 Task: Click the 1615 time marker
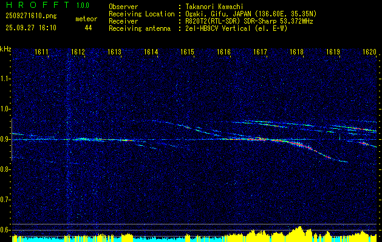(x=187, y=51)
